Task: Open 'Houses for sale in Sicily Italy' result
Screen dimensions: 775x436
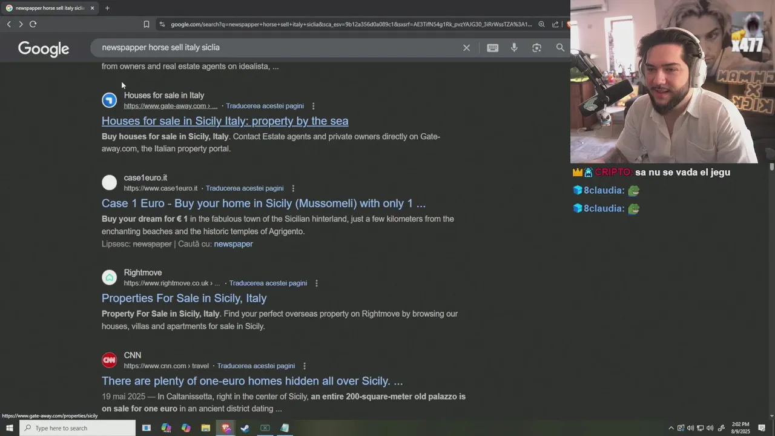Action: [x=225, y=121]
